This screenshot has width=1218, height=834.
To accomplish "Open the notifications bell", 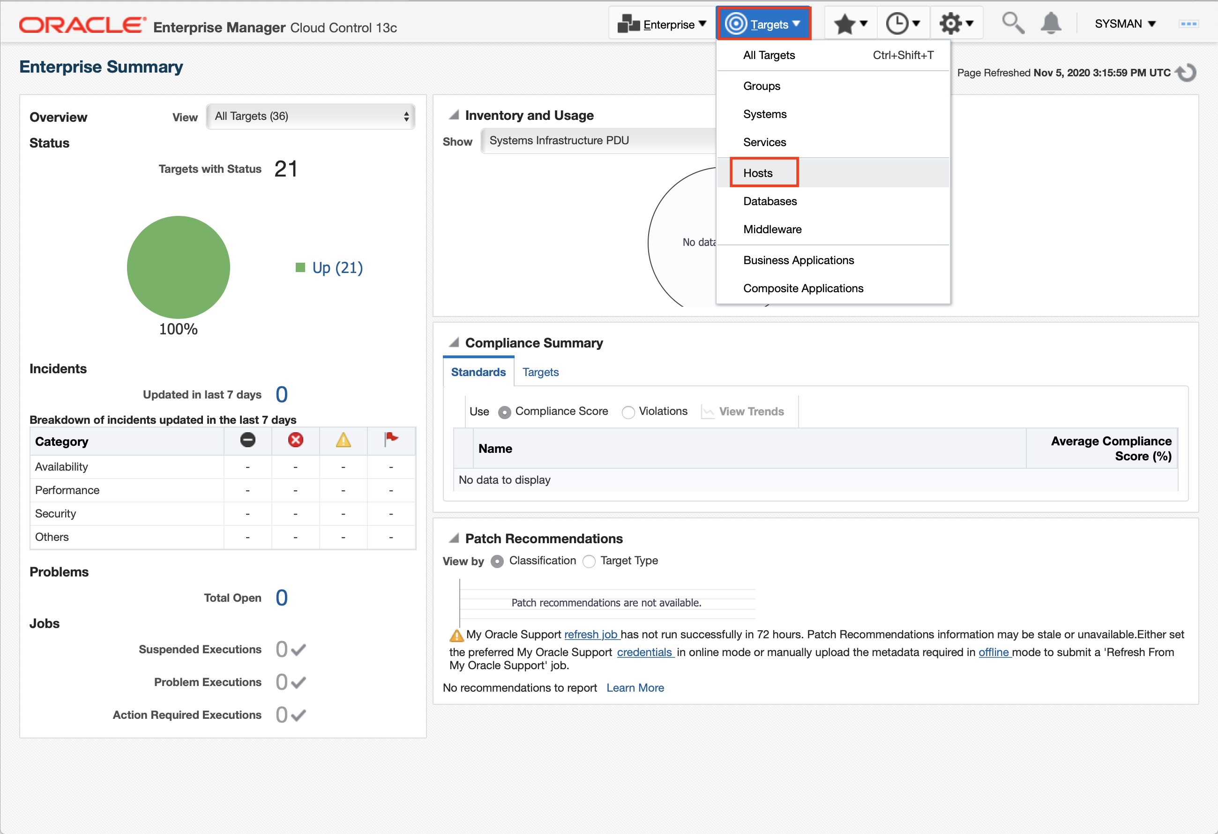I will (x=1051, y=23).
